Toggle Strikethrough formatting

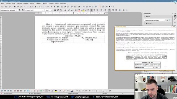65,10
